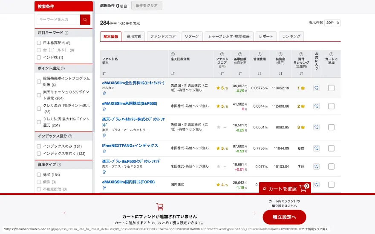
Task: Favorite 楽天・プラス・S&P500 fund heart icon
Action: point(316,166)
